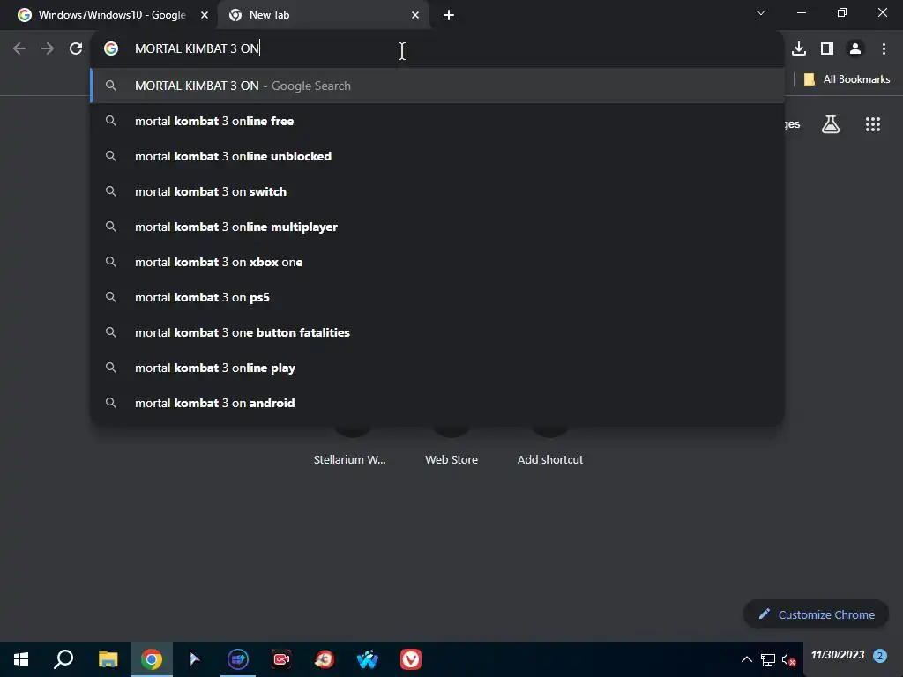Open the Vivaldi browser taskbar icon
This screenshot has height=677, width=903.
pos(411,659)
